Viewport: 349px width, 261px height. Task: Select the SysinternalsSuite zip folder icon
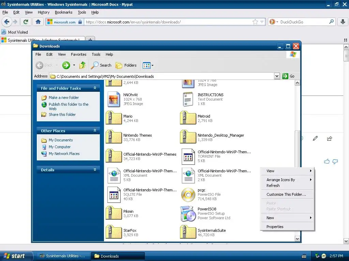(188, 232)
